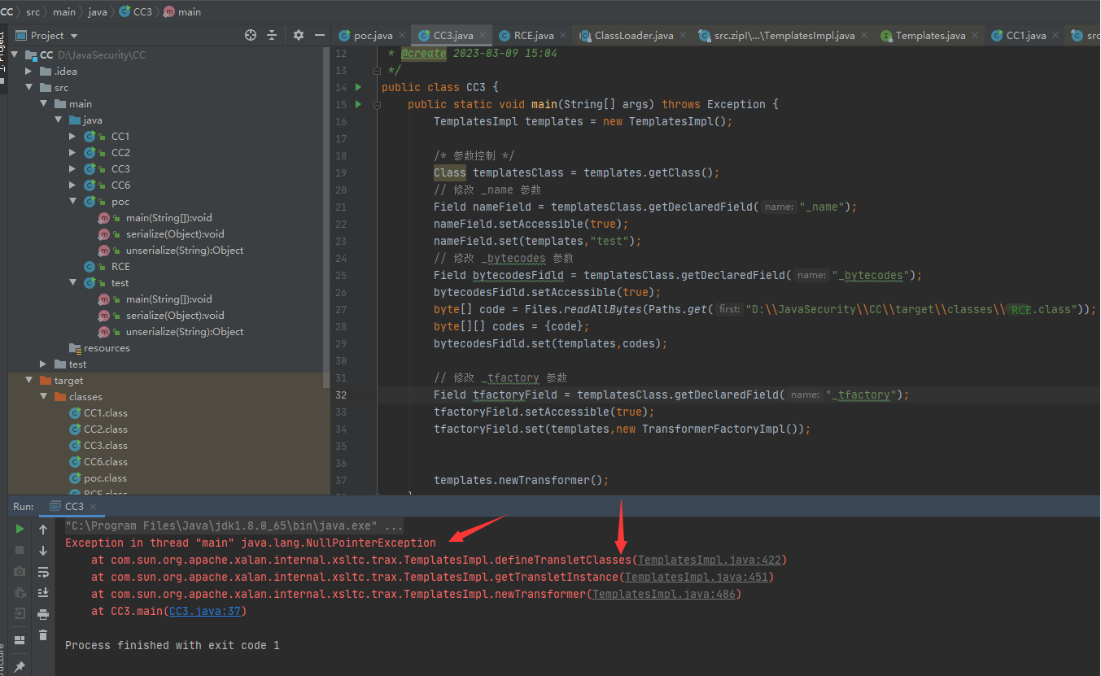Pin the Run tab with pin icon
The width and height of the screenshot is (1101, 676).
coord(20,666)
